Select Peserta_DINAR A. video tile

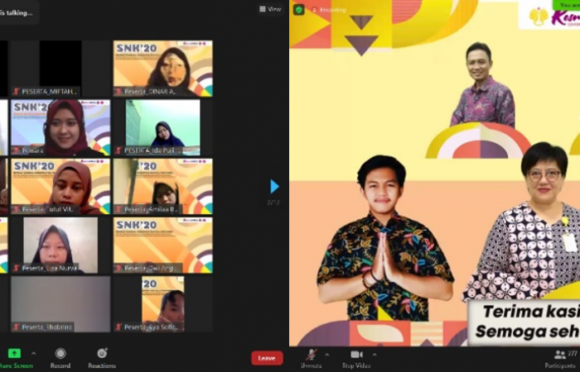coord(162,69)
